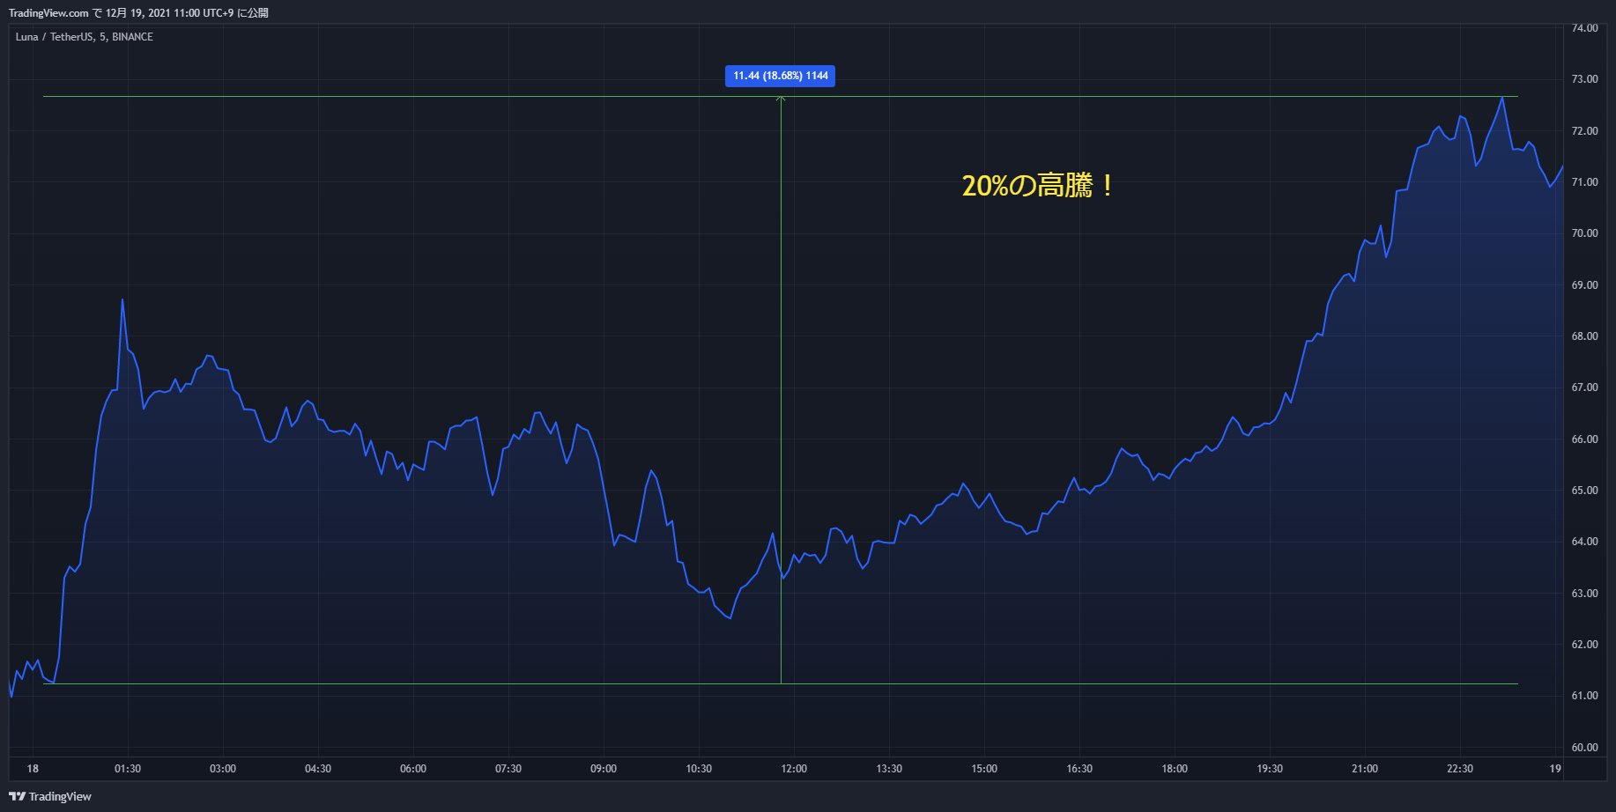Screen dimensions: 1616x812
Task: Click the 06:00 time axis label
Action: click(x=413, y=769)
